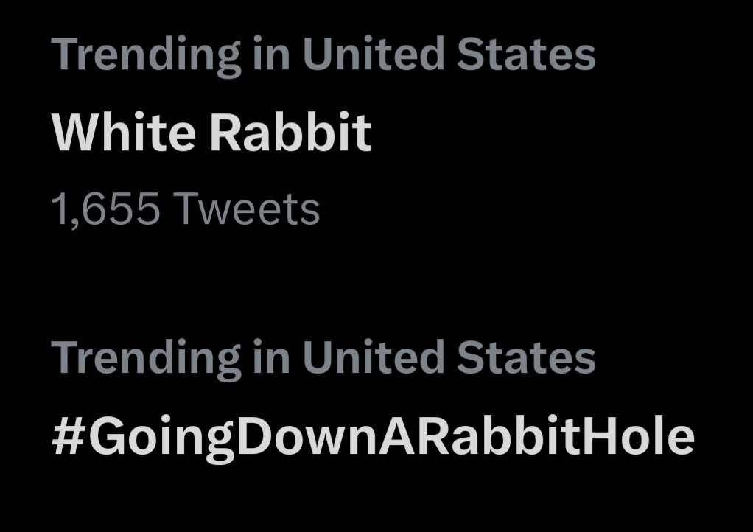The image size is (753, 532).
Task: Select the second trending item, the hashtag
Action: tap(373, 436)
